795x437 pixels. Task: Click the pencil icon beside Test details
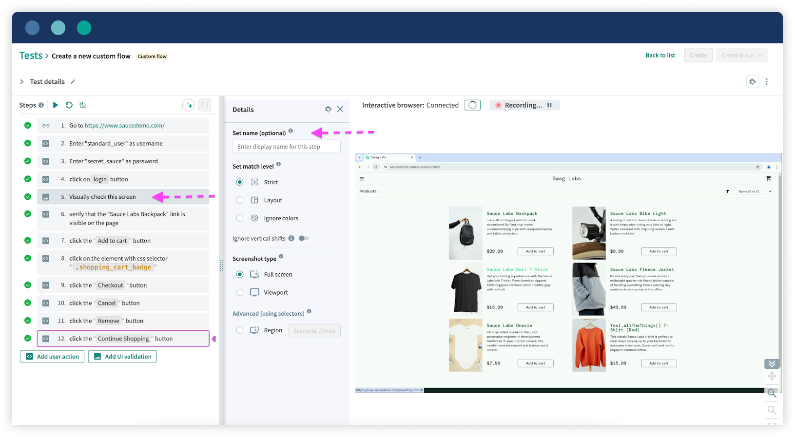click(73, 82)
